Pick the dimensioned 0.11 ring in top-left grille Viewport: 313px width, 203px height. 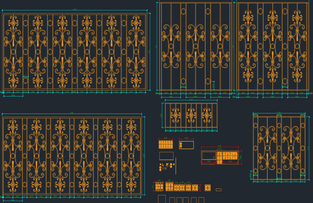(25, 80)
